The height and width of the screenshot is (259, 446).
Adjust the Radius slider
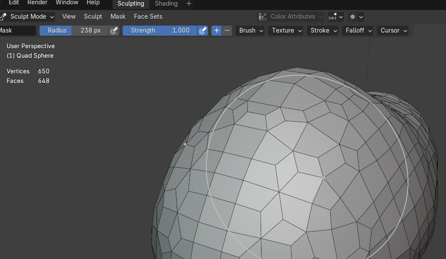pyautogui.click(x=74, y=31)
